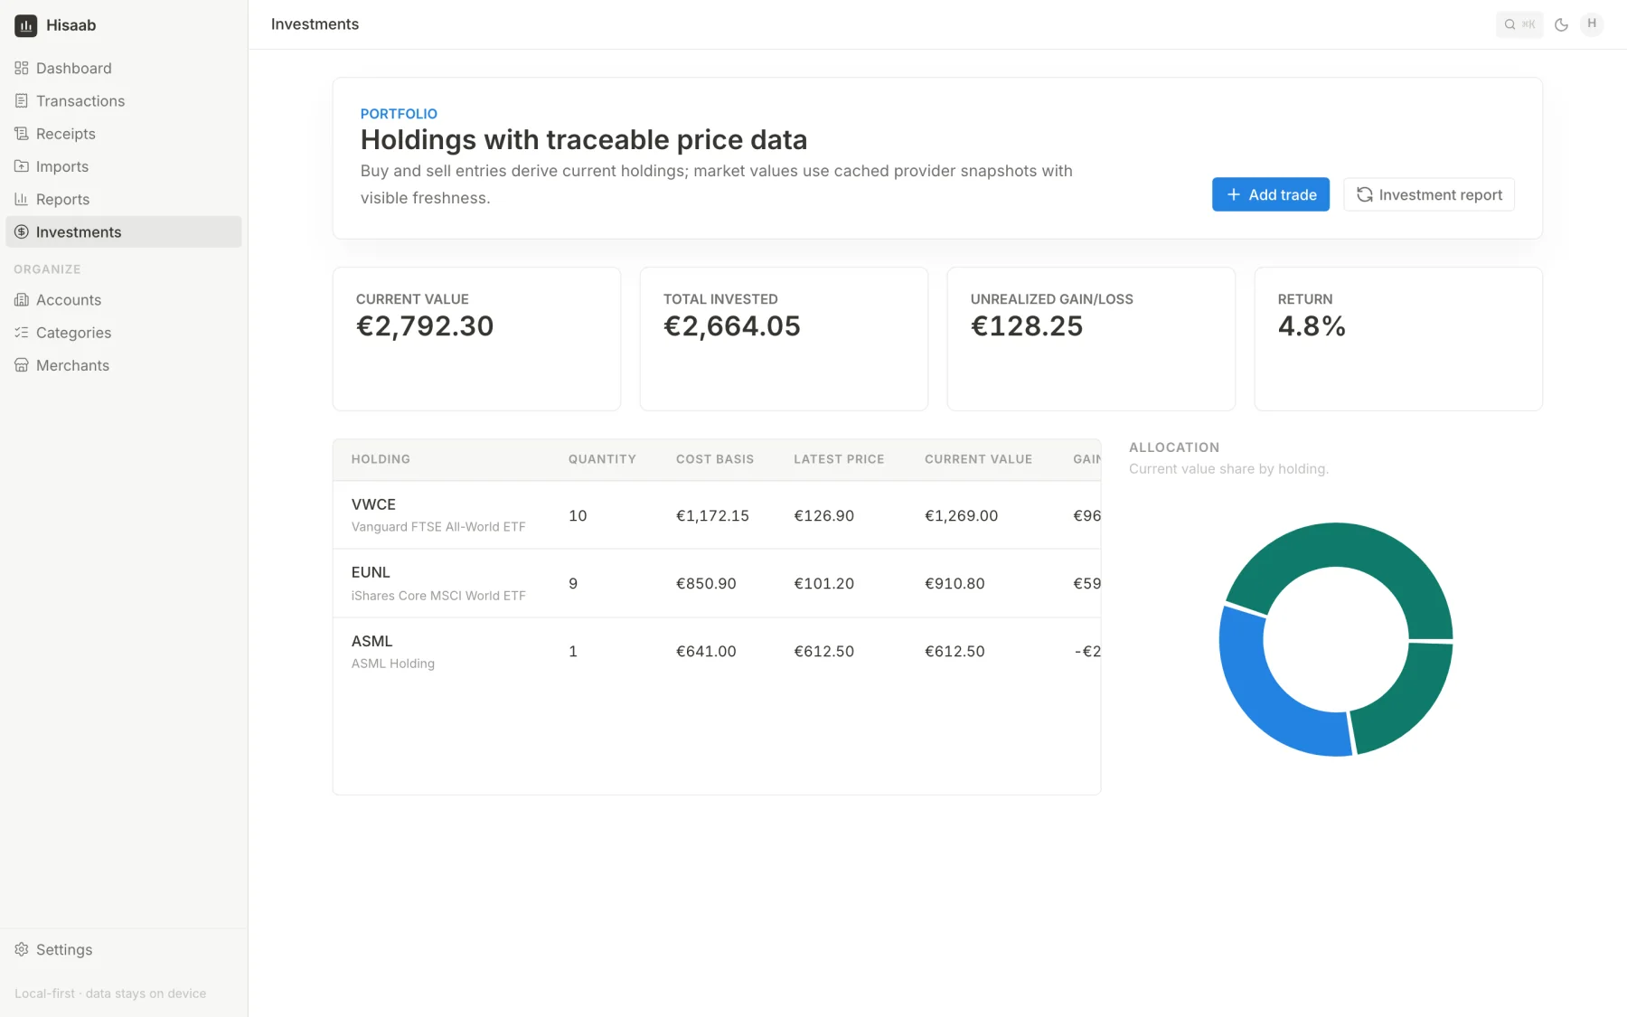The width and height of the screenshot is (1627, 1017).
Task: Open Reports from the sidebar
Action: (x=124, y=199)
